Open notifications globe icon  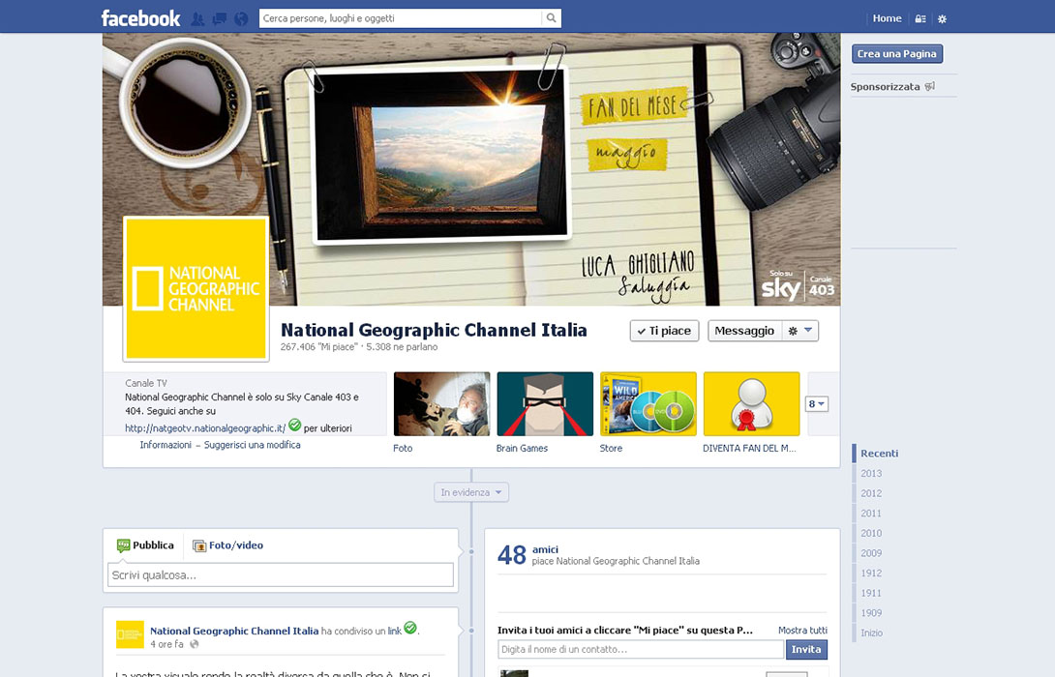[242, 18]
